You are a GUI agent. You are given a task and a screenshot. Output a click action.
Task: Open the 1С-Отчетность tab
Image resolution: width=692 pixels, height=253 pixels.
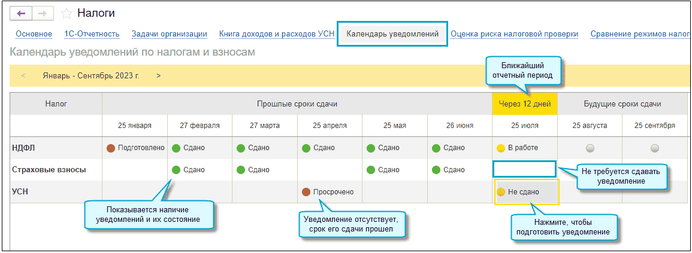(92, 34)
